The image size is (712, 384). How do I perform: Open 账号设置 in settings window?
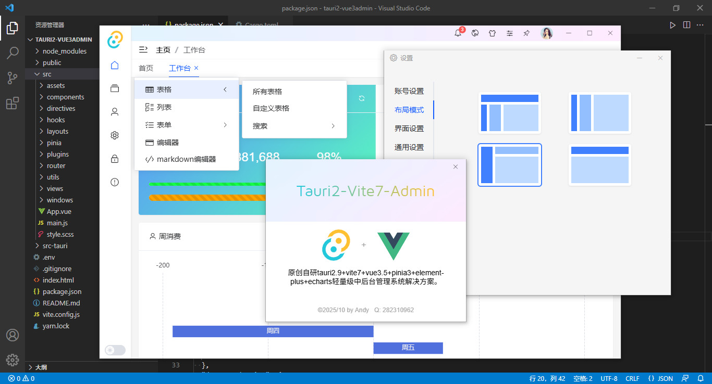pos(409,91)
